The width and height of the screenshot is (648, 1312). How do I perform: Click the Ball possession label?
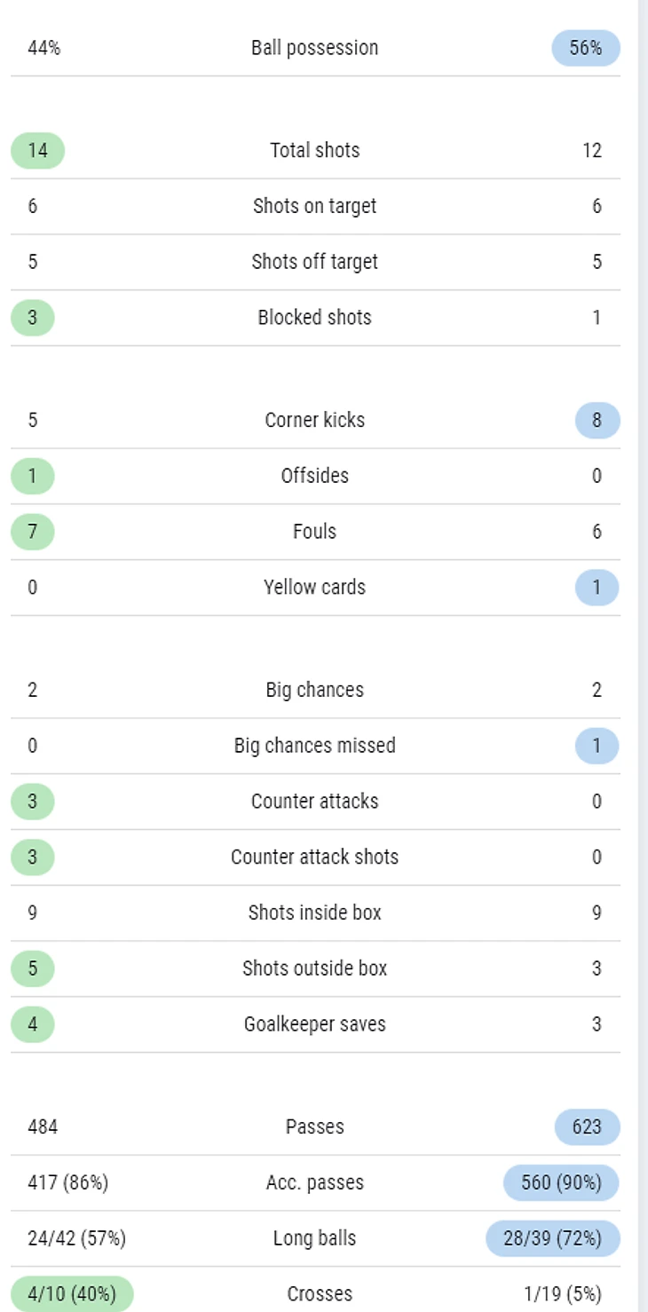pyautogui.click(x=315, y=48)
